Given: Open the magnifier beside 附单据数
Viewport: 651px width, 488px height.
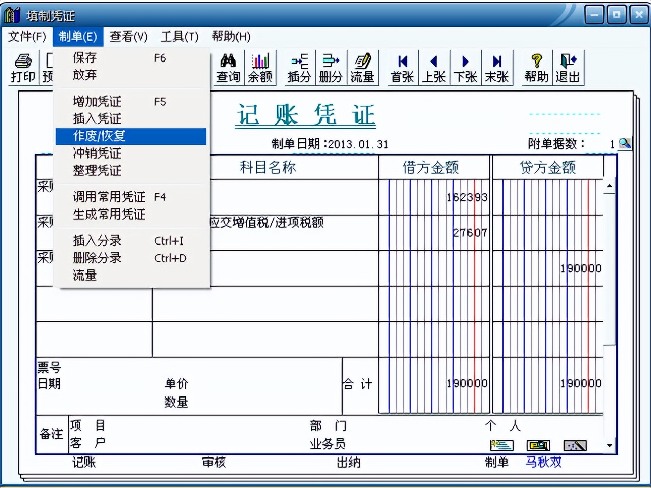Looking at the screenshot, I should coord(625,144).
